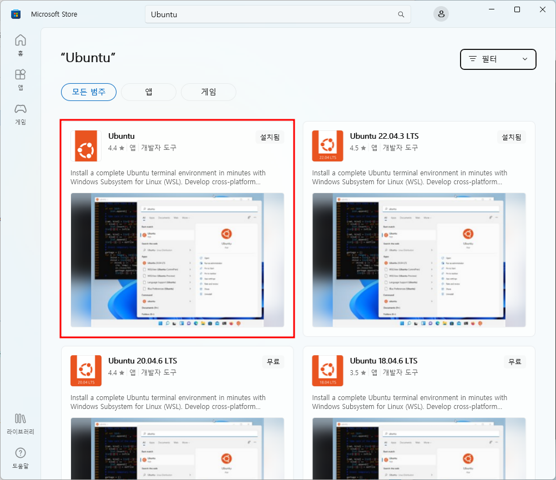Click the Ubuntu 22.04.3 LTS description text
This screenshot has width=556, height=480.
[410, 177]
